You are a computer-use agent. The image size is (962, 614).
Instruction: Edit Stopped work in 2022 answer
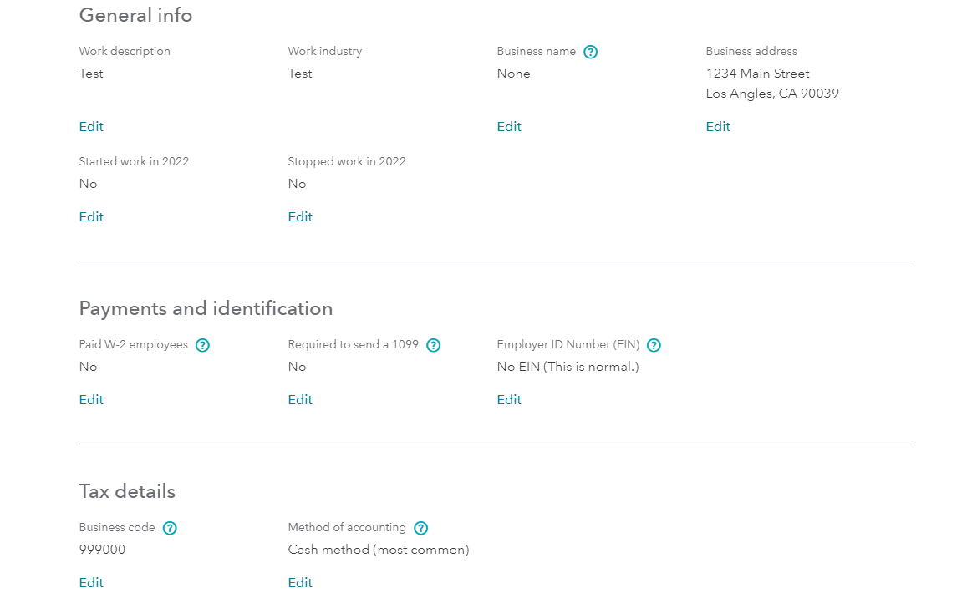[x=300, y=217]
